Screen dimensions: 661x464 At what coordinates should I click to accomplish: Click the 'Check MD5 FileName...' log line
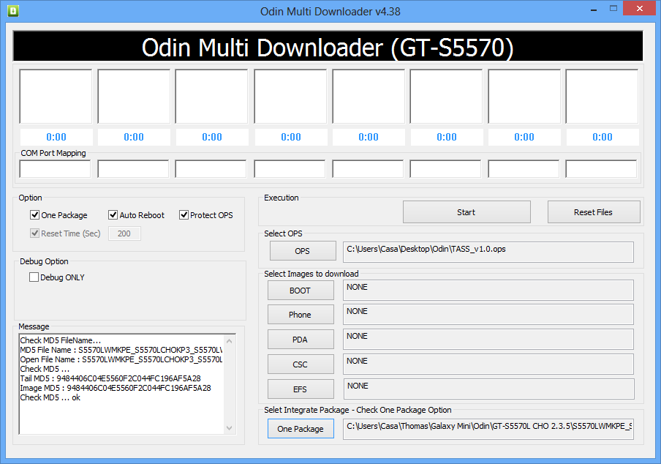pos(61,340)
